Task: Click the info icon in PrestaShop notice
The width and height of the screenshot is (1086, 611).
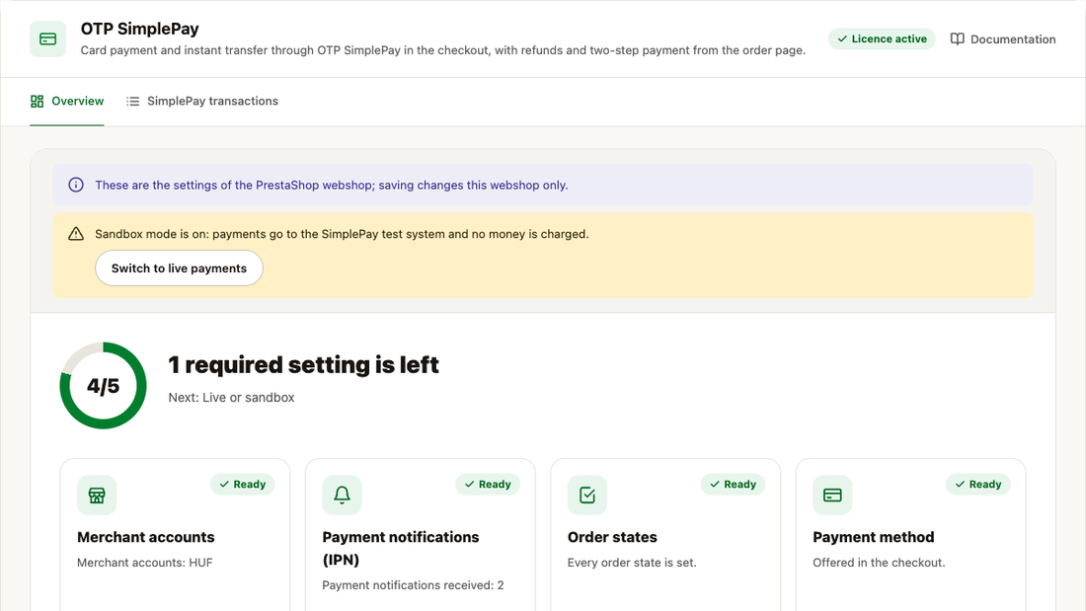Action: click(x=75, y=185)
